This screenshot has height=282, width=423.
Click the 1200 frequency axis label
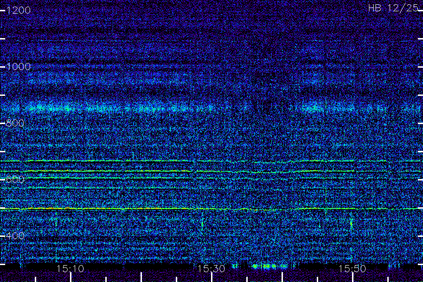click(18, 10)
